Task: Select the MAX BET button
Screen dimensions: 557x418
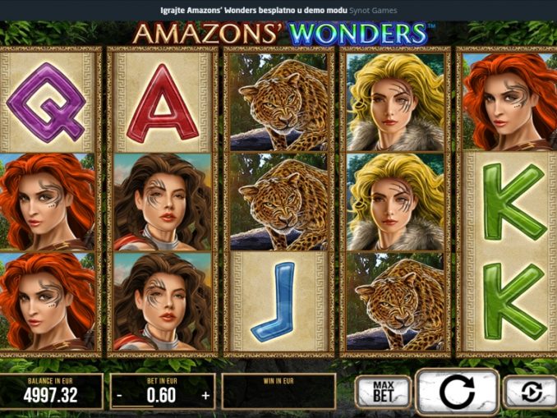Action: (384, 392)
